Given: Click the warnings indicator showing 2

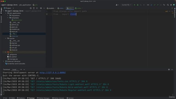Looking at the screenshot, I should (167, 11).
